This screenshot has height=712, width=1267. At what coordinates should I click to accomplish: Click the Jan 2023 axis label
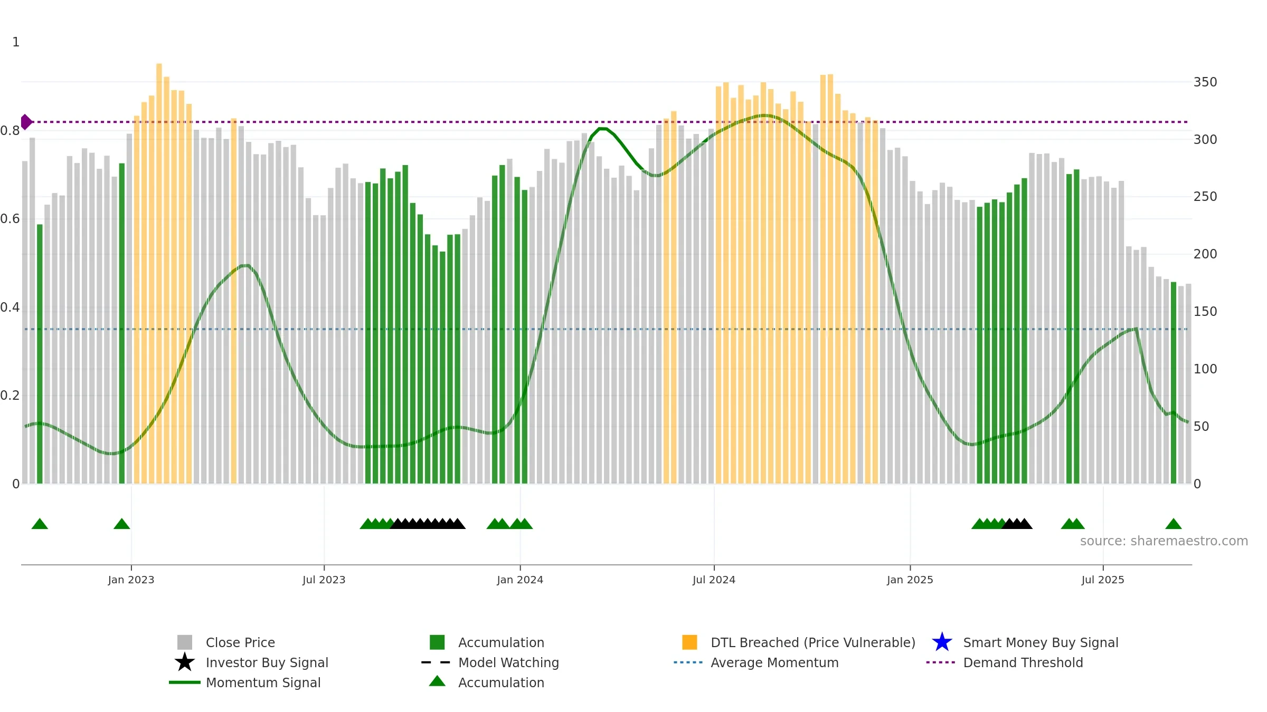point(131,580)
